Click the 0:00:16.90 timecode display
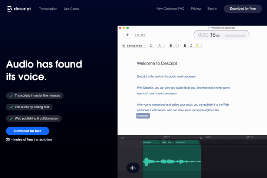267x178 pixels. pyautogui.click(x=209, y=35)
